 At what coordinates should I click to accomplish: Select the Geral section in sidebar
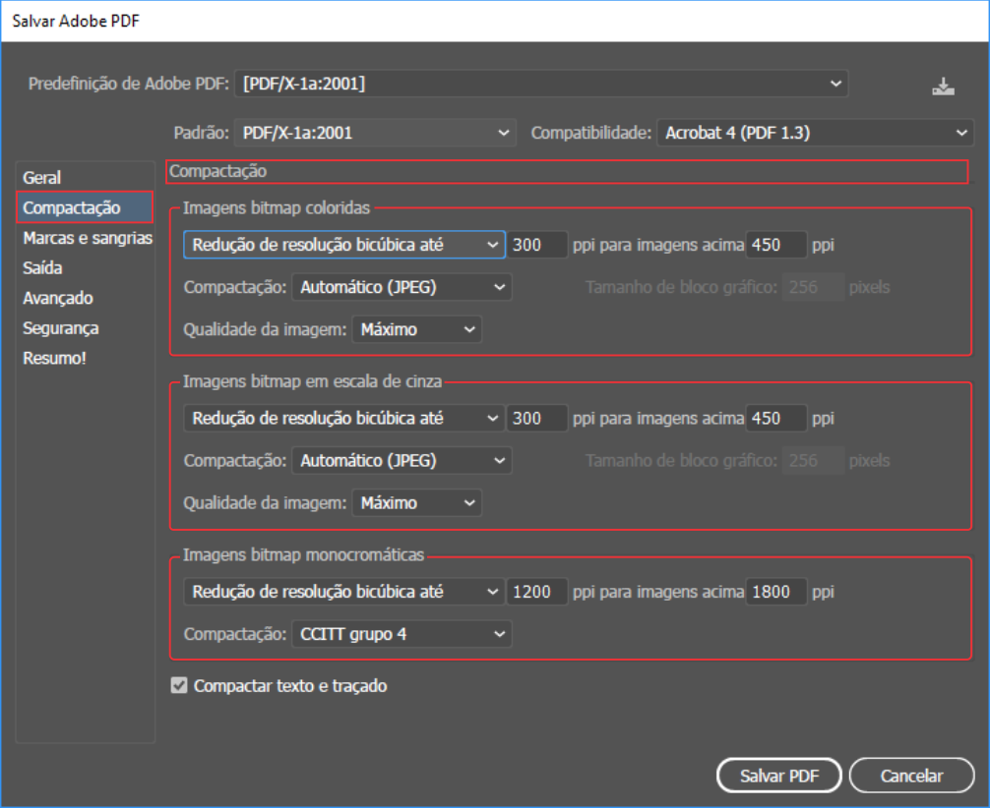(x=42, y=178)
